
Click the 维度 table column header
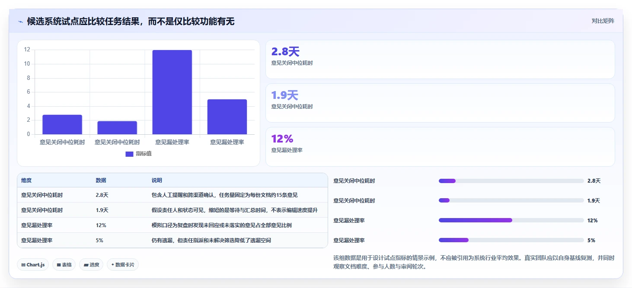[26, 180]
